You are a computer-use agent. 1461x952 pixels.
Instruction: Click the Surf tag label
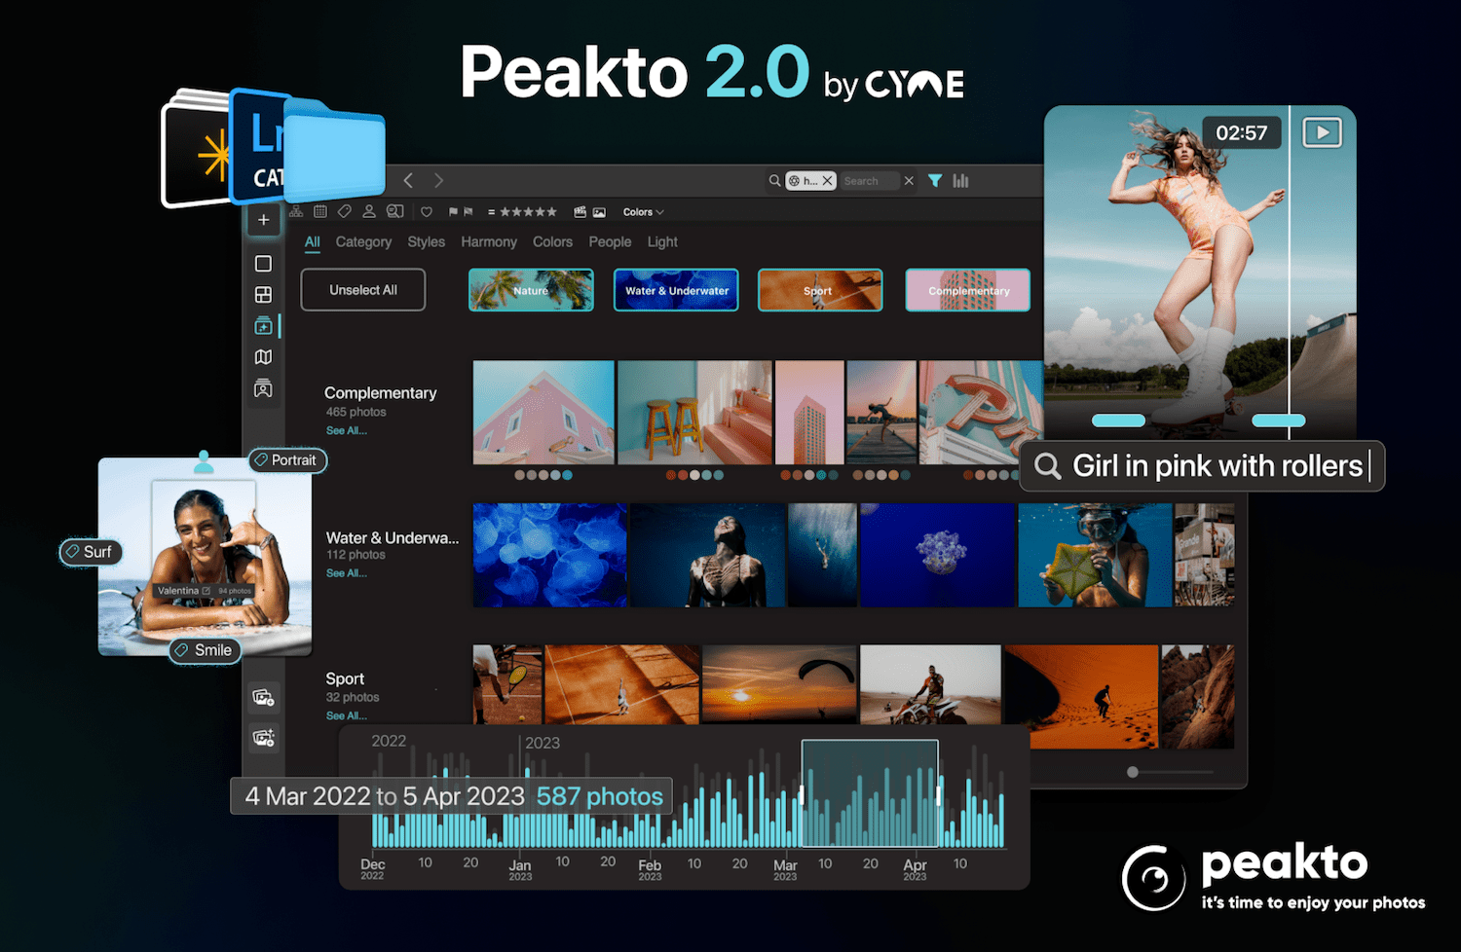pos(91,552)
